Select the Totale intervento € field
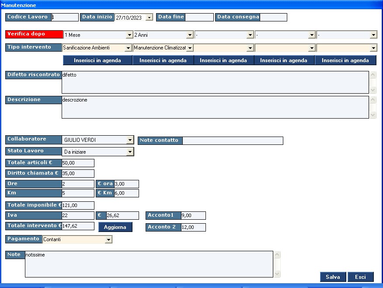This screenshot has height=288, width=383. coord(78,226)
